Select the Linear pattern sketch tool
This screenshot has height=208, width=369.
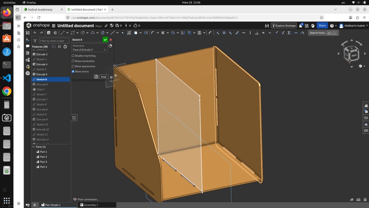coord(189,33)
